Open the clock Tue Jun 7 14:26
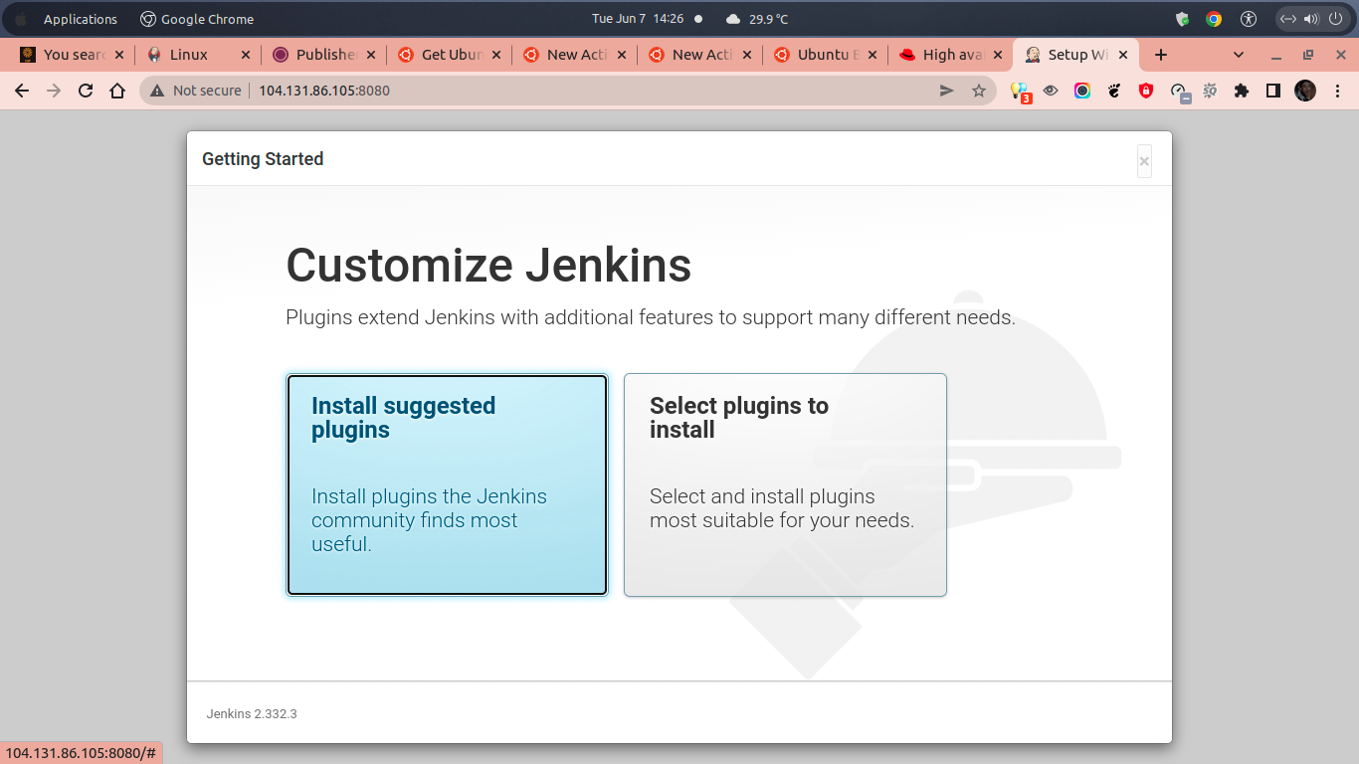 [638, 19]
